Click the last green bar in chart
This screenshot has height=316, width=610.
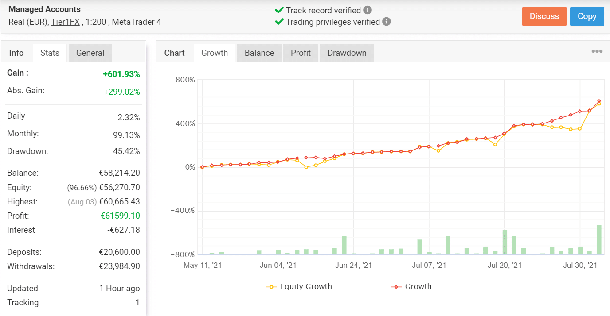pyautogui.click(x=599, y=240)
